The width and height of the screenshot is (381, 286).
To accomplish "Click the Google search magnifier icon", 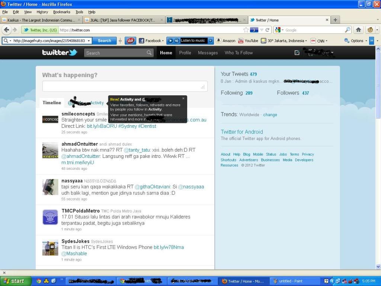I will pos(348,30).
